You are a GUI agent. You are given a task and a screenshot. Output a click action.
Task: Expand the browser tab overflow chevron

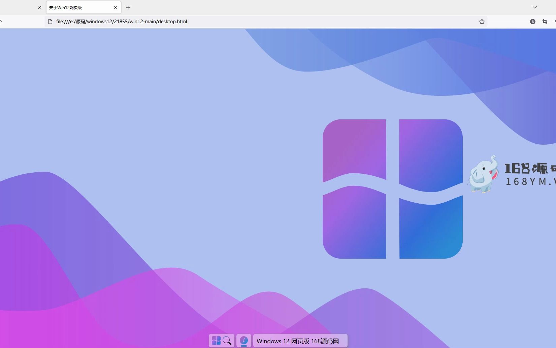coord(535,7)
